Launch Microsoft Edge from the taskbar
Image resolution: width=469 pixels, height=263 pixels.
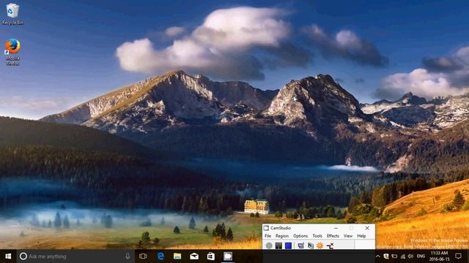160,256
